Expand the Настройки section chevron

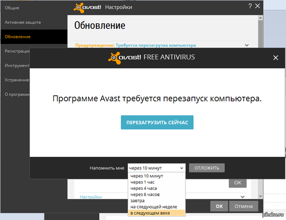(x=243, y=197)
